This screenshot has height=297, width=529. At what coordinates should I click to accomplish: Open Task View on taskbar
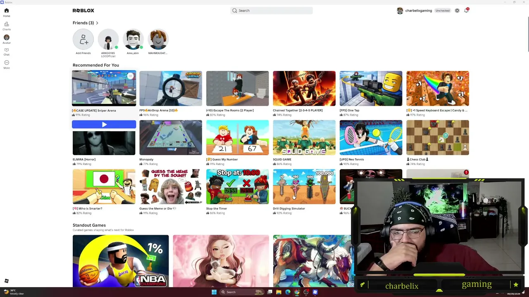point(269,292)
